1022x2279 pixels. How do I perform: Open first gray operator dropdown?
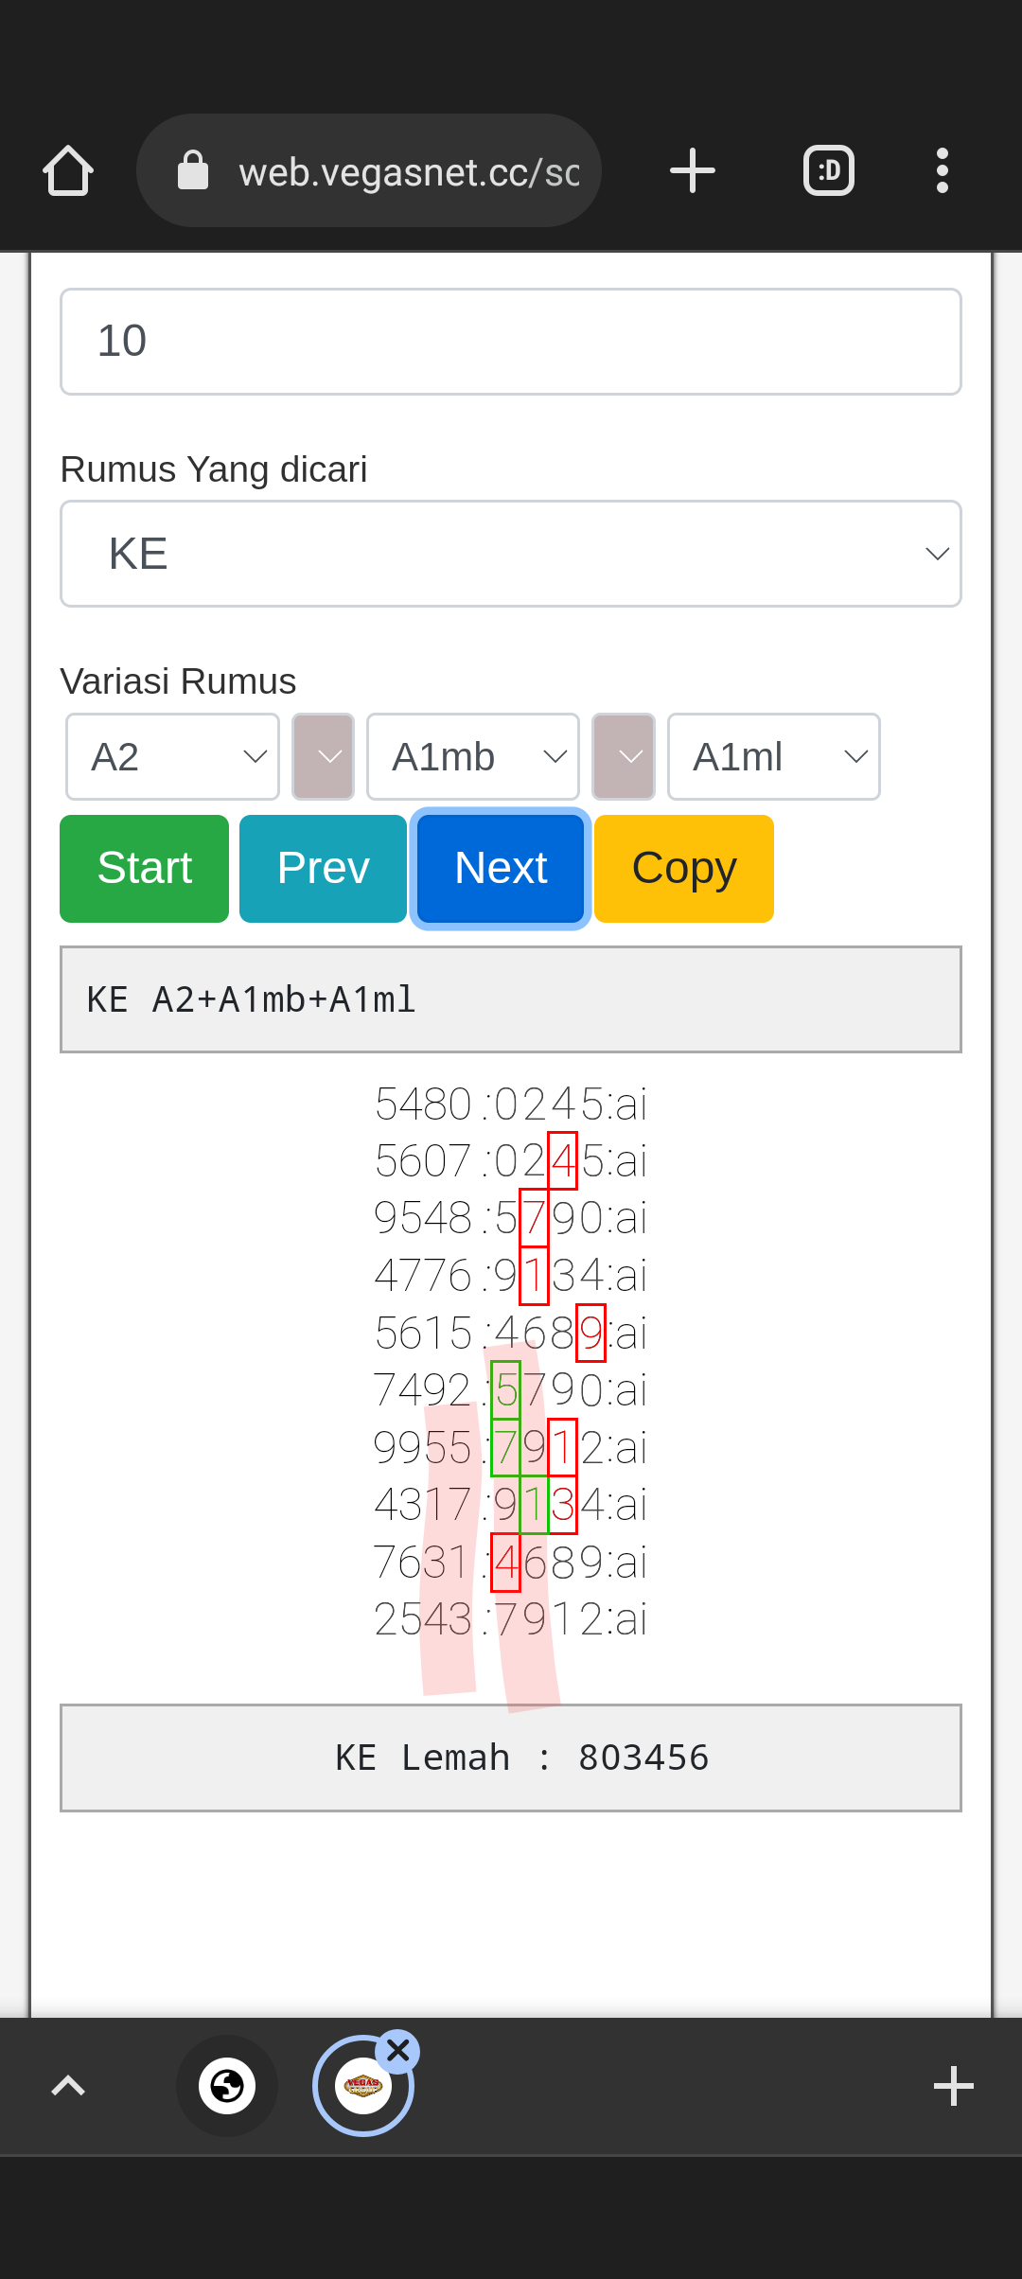(x=323, y=757)
